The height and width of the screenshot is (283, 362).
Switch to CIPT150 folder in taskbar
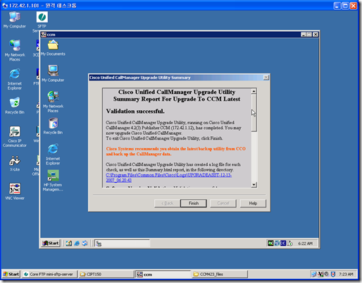pos(106,274)
